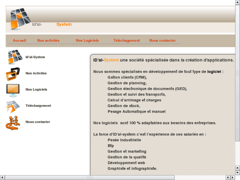Click the line Gestion de la qualité
The image size is (240, 180).
point(127,157)
